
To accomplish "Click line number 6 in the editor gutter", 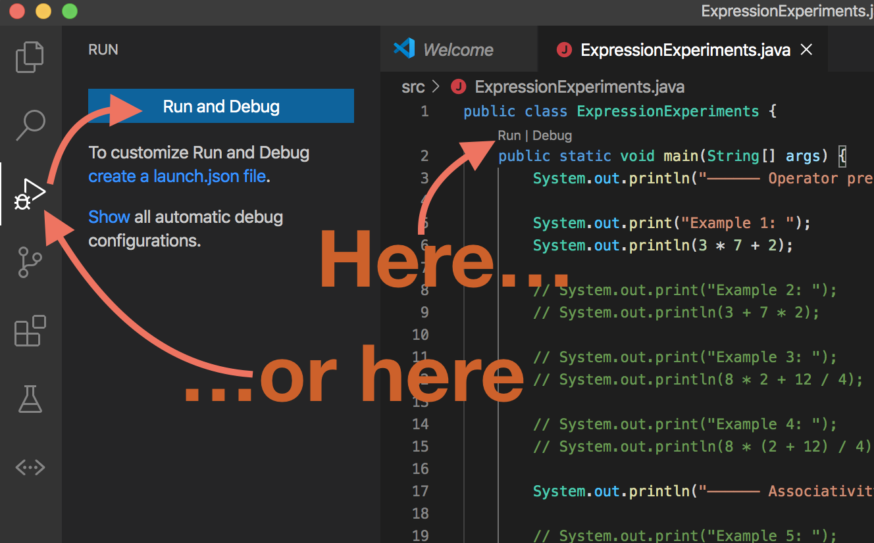I will (424, 245).
